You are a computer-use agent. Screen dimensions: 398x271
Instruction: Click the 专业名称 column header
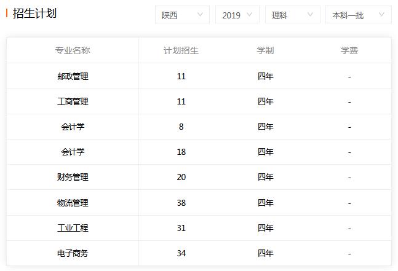coord(73,50)
